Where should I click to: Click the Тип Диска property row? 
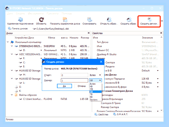pyautogui.click(x=126, y=42)
